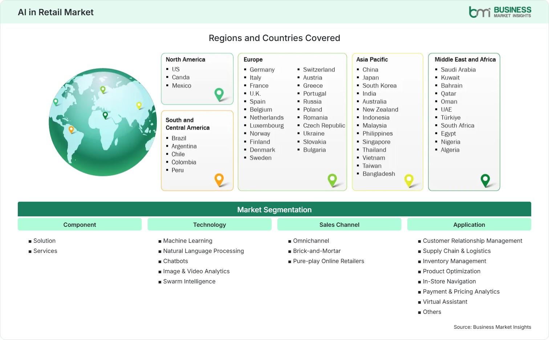Click 'Bulgaria' in the Europe list
This screenshot has height=340, width=549.
tap(314, 150)
